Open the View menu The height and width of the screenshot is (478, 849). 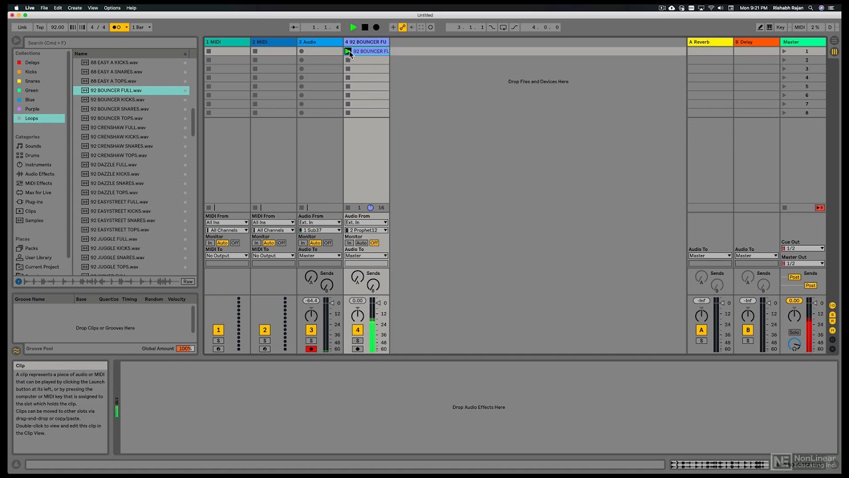pyautogui.click(x=93, y=8)
